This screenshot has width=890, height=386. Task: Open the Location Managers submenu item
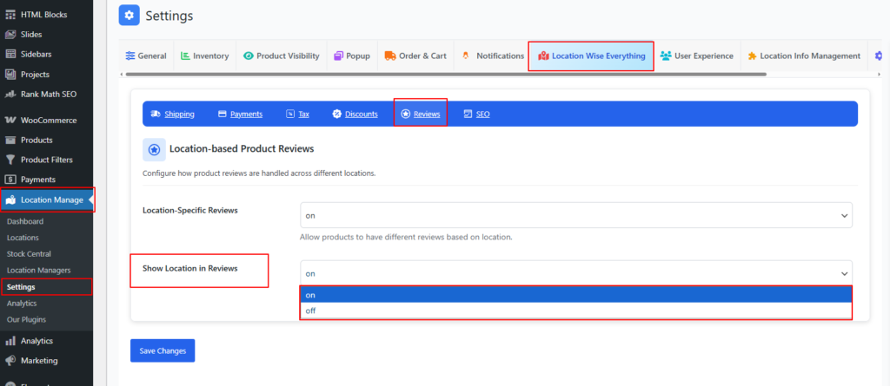pyautogui.click(x=38, y=271)
